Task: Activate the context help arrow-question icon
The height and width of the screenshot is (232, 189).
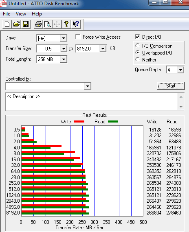Action: tap(76, 24)
